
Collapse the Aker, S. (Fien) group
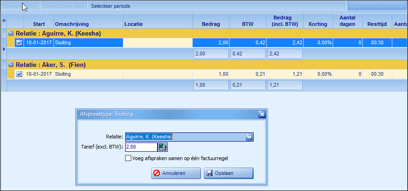click(11, 65)
